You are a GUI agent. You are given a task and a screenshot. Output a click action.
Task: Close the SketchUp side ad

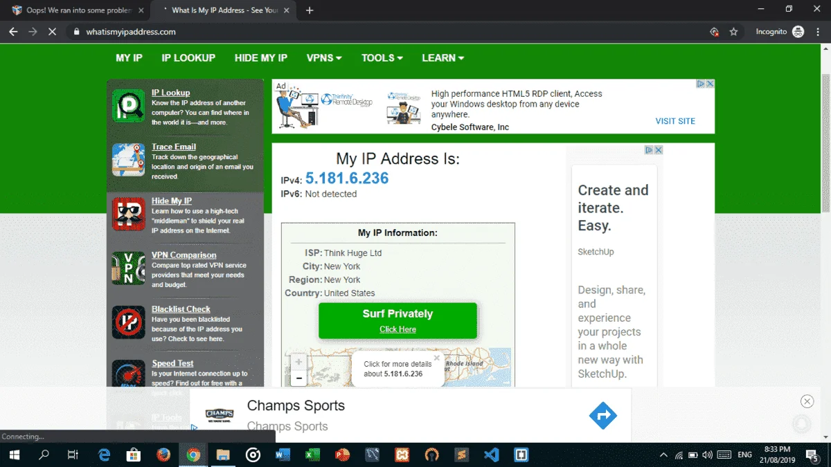[659, 150]
